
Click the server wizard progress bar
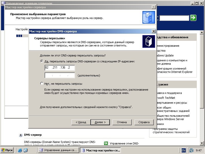click(22, 36)
